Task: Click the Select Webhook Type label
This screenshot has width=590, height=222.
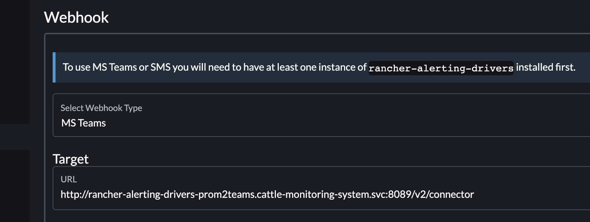Action: point(102,108)
